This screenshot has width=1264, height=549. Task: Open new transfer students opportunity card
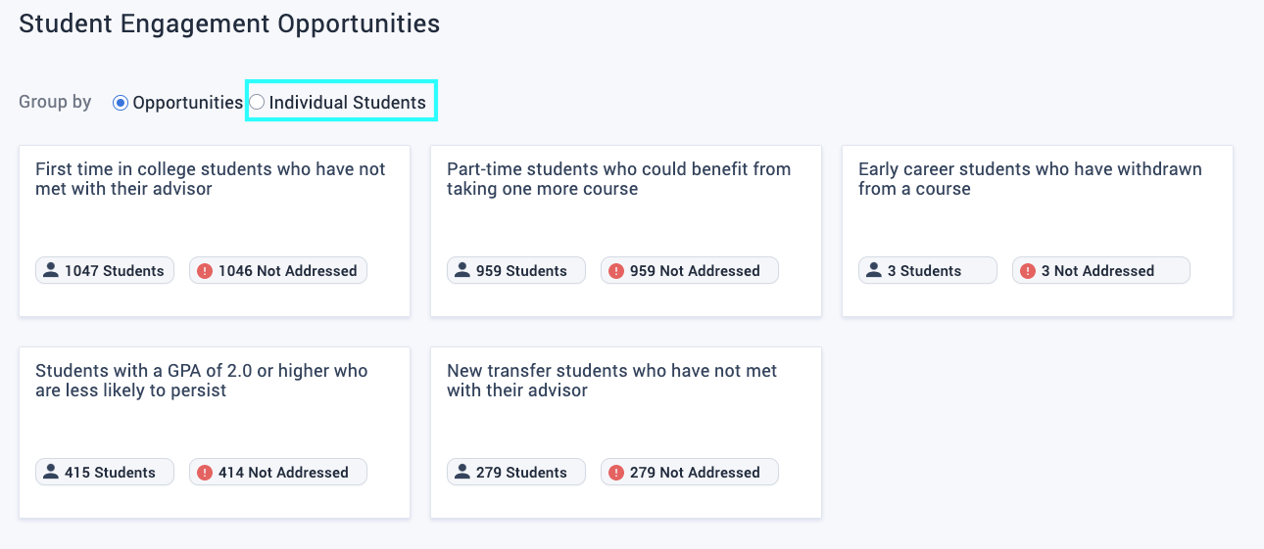click(626, 433)
